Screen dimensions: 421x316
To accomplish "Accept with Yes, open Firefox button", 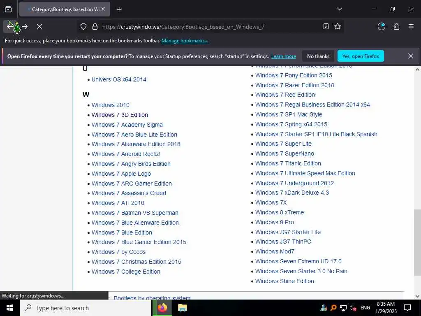I will (361, 56).
